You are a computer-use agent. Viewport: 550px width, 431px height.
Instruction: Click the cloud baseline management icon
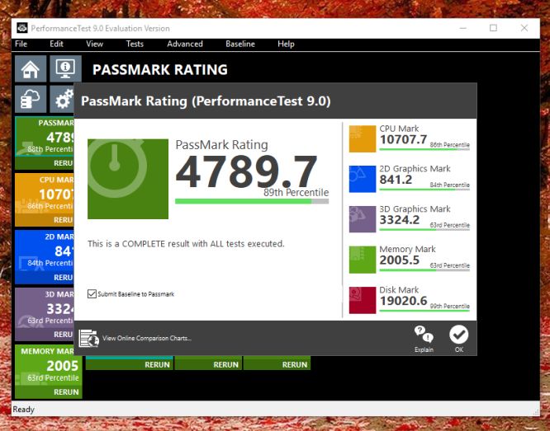(x=29, y=100)
